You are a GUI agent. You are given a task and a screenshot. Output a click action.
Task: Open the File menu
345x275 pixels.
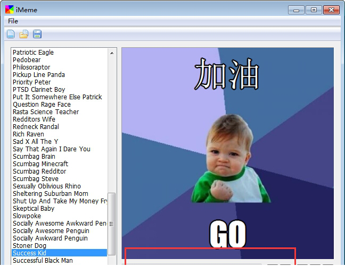pos(13,21)
